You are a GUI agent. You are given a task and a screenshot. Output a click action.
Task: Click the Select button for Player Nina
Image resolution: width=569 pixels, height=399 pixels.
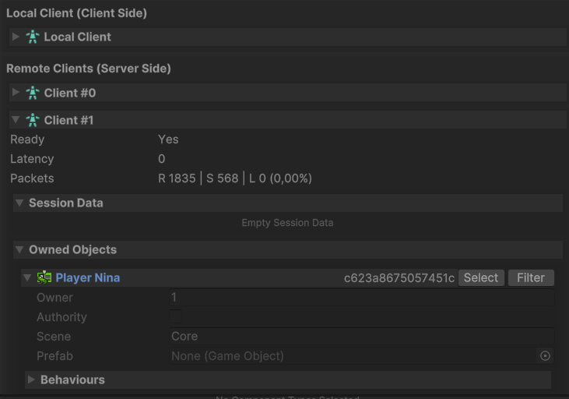[x=481, y=277]
